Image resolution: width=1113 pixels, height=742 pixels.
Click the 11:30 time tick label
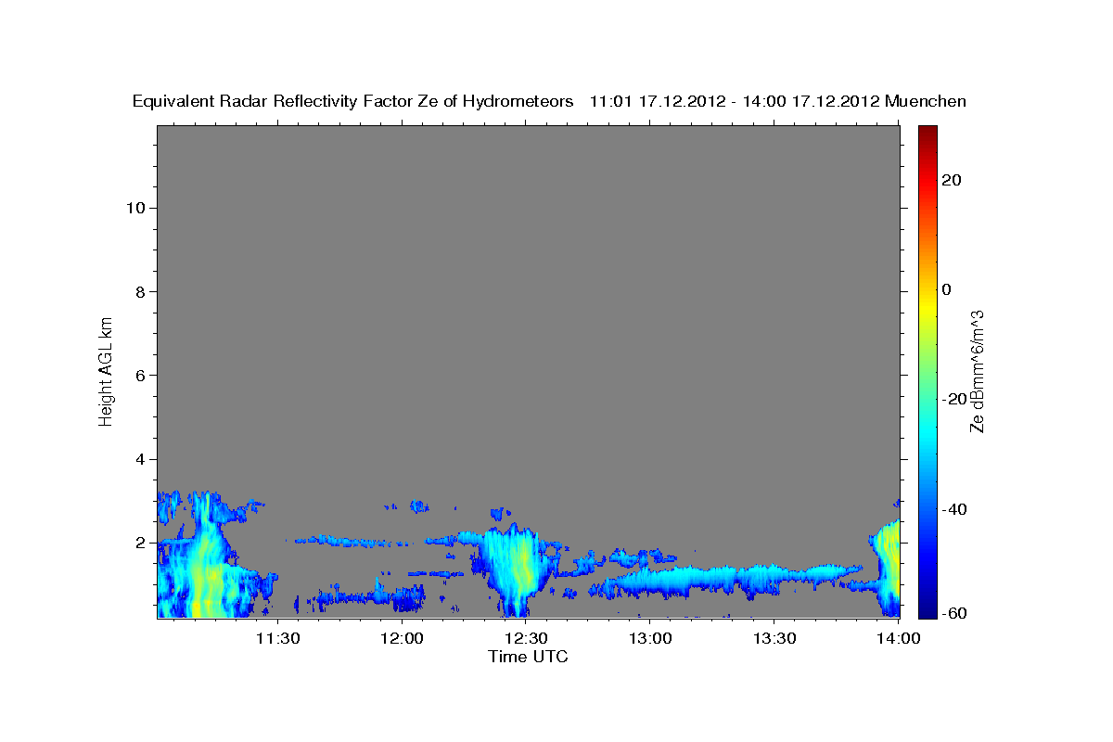[277, 638]
